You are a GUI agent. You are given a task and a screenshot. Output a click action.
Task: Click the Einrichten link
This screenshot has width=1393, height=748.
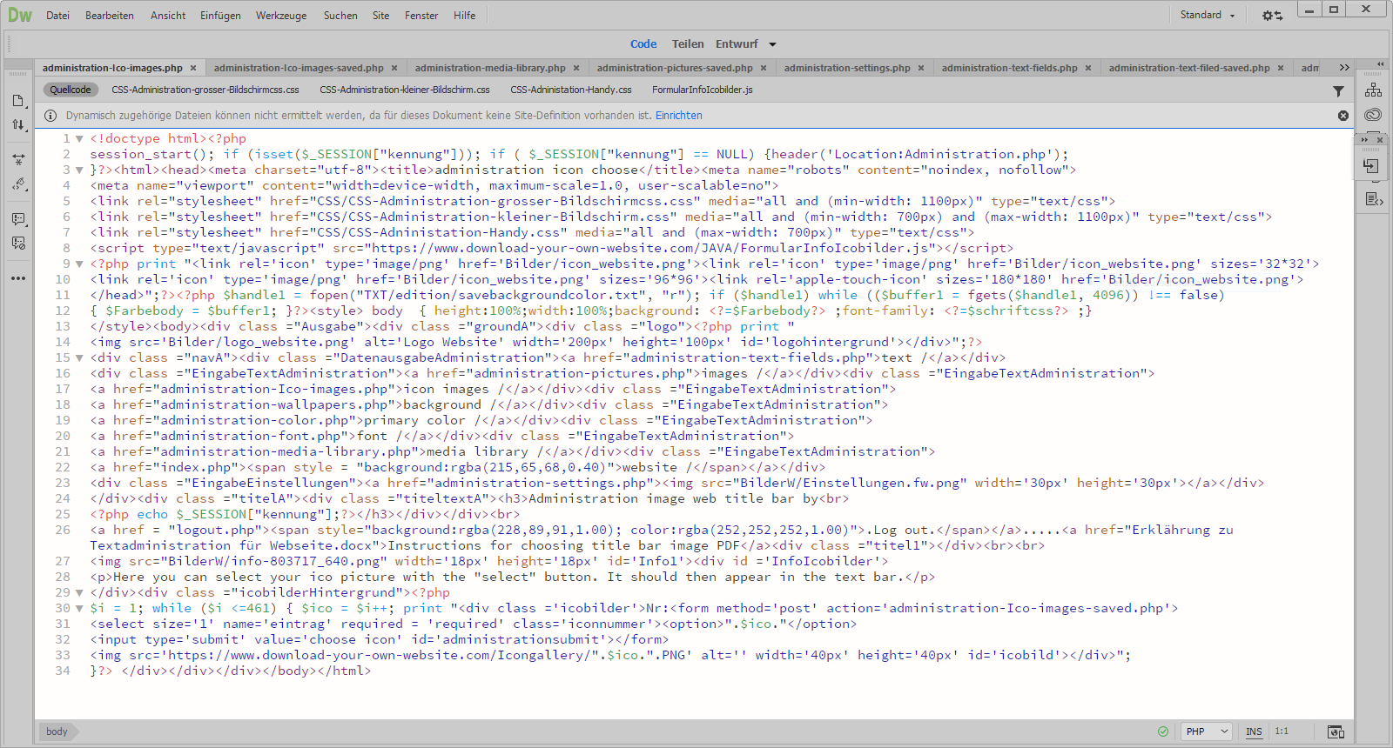tap(678, 116)
